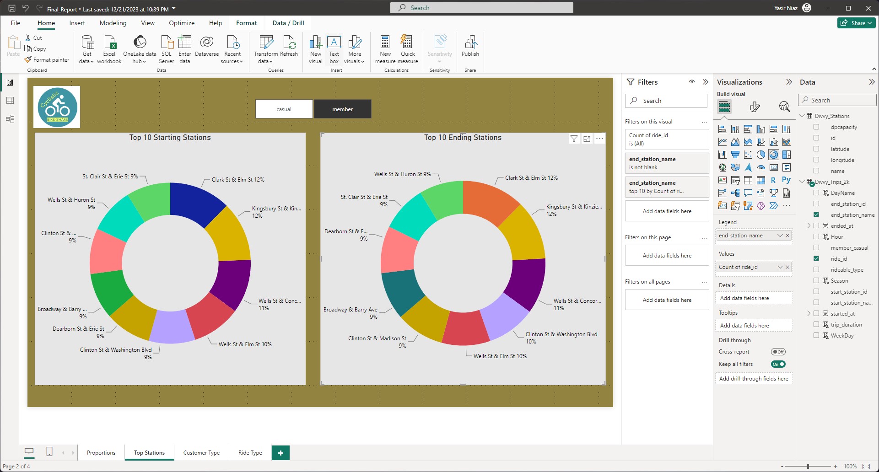
Task: Open Excel workbook data source
Action: pos(109,49)
